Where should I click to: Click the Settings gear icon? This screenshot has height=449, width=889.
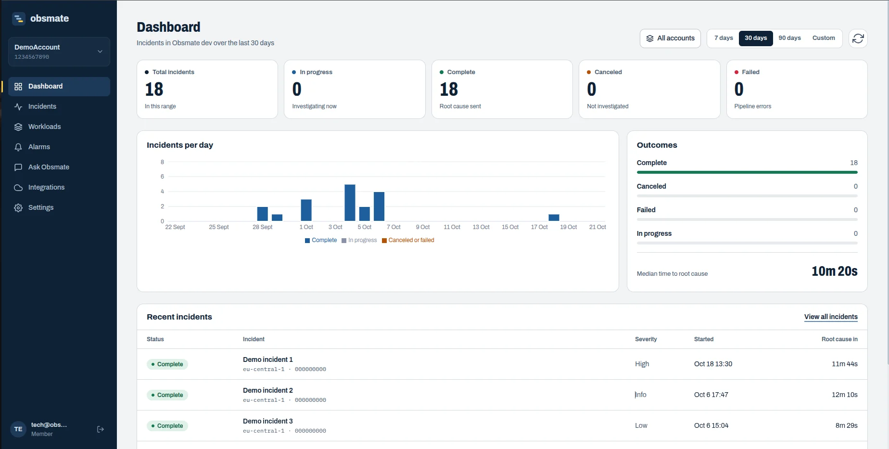[18, 208]
